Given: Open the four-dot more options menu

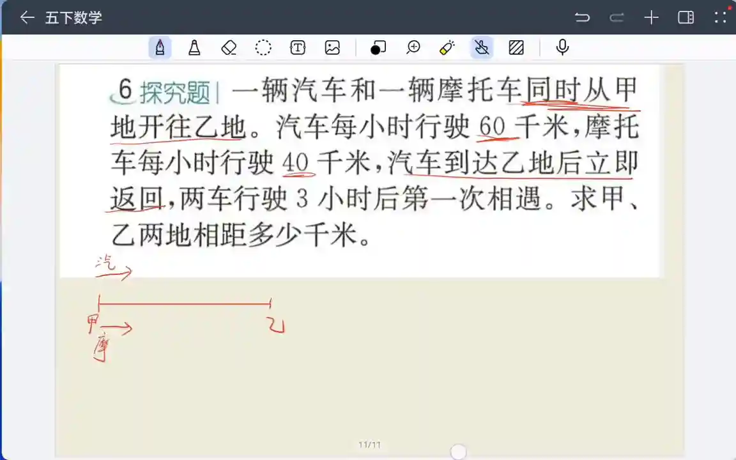Looking at the screenshot, I should coord(721,17).
